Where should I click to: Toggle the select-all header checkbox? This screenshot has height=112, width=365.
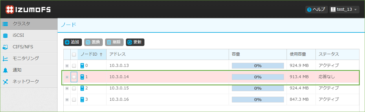[74, 54]
